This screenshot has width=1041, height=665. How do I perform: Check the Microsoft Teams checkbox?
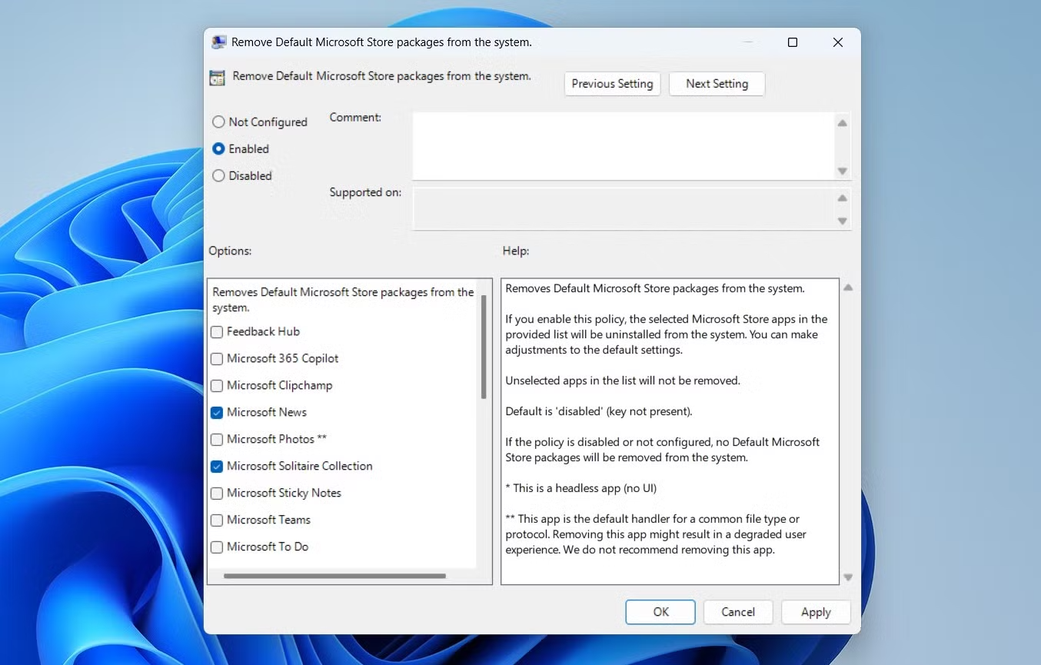[217, 520]
